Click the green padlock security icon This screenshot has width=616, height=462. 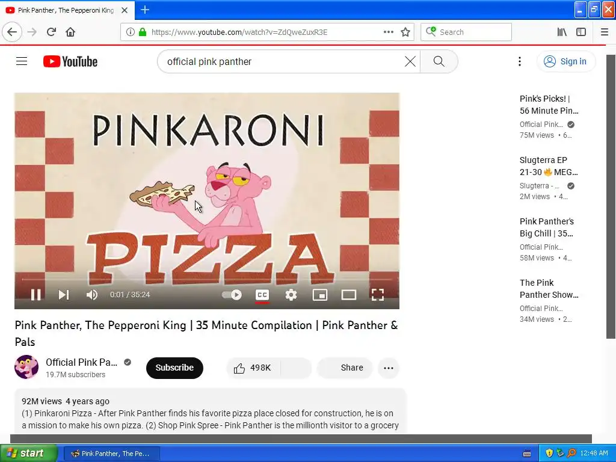(142, 32)
